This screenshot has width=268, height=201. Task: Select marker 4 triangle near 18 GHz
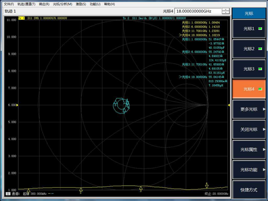[x=207, y=186]
